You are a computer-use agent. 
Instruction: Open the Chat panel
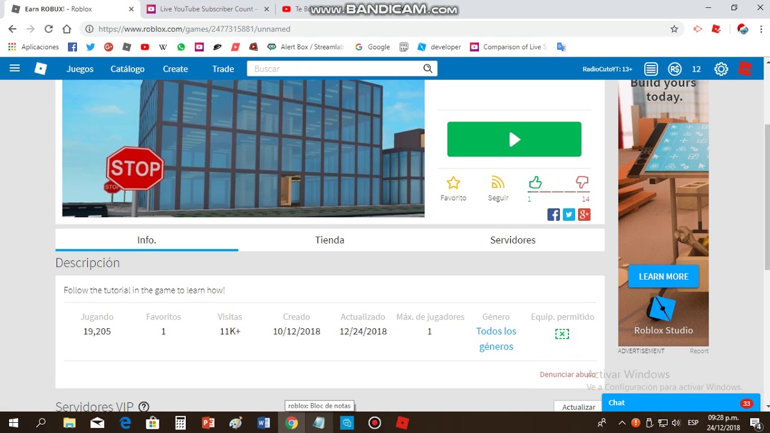pyautogui.click(x=681, y=403)
